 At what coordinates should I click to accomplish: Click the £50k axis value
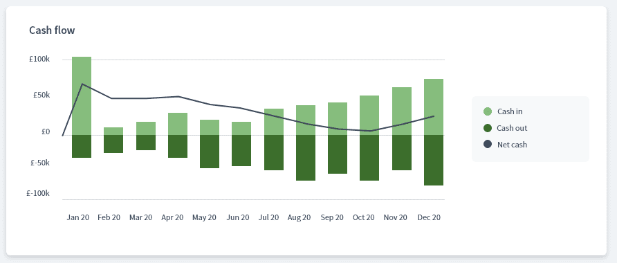(x=41, y=96)
